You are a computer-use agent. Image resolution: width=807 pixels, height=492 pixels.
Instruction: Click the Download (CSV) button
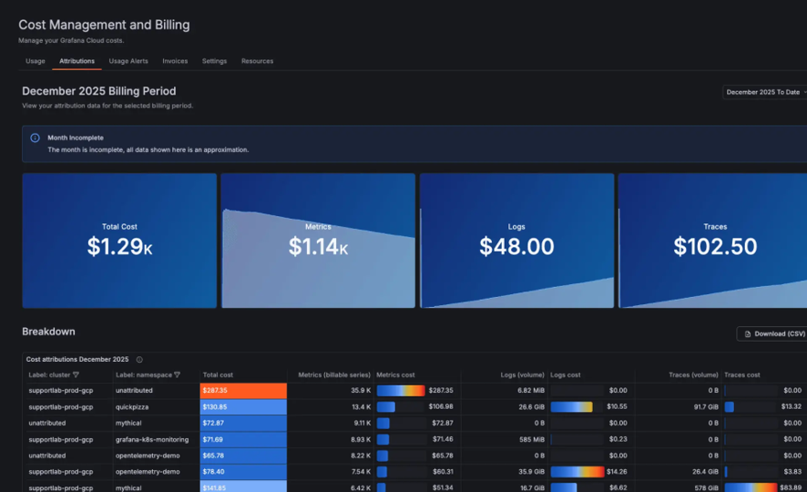pyautogui.click(x=774, y=333)
